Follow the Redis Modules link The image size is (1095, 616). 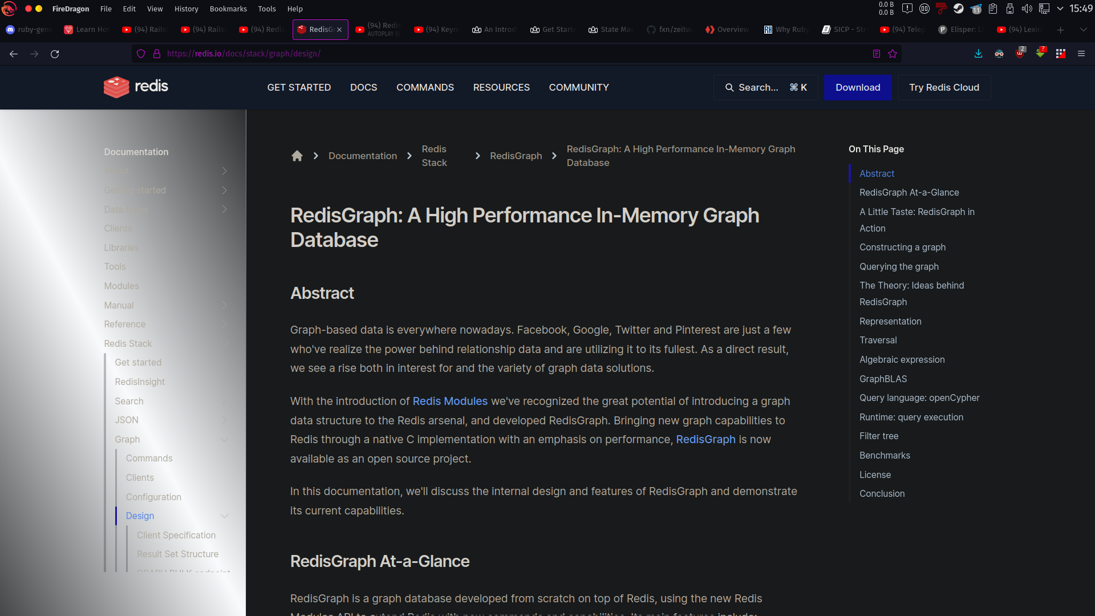coord(450,401)
